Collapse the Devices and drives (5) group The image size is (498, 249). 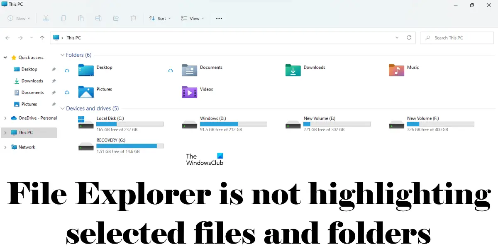click(63, 109)
